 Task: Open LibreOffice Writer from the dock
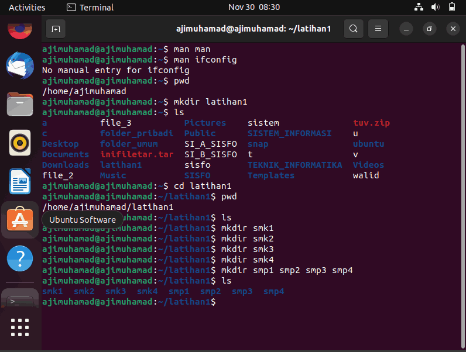click(20, 181)
